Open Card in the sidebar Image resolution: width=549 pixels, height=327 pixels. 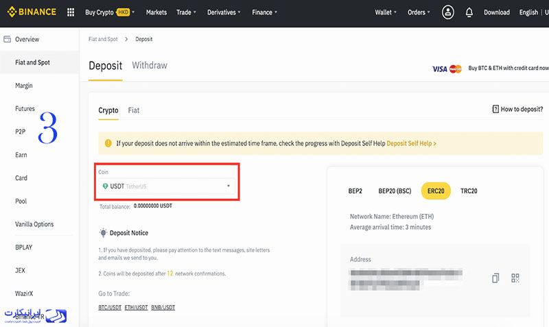point(21,178)
